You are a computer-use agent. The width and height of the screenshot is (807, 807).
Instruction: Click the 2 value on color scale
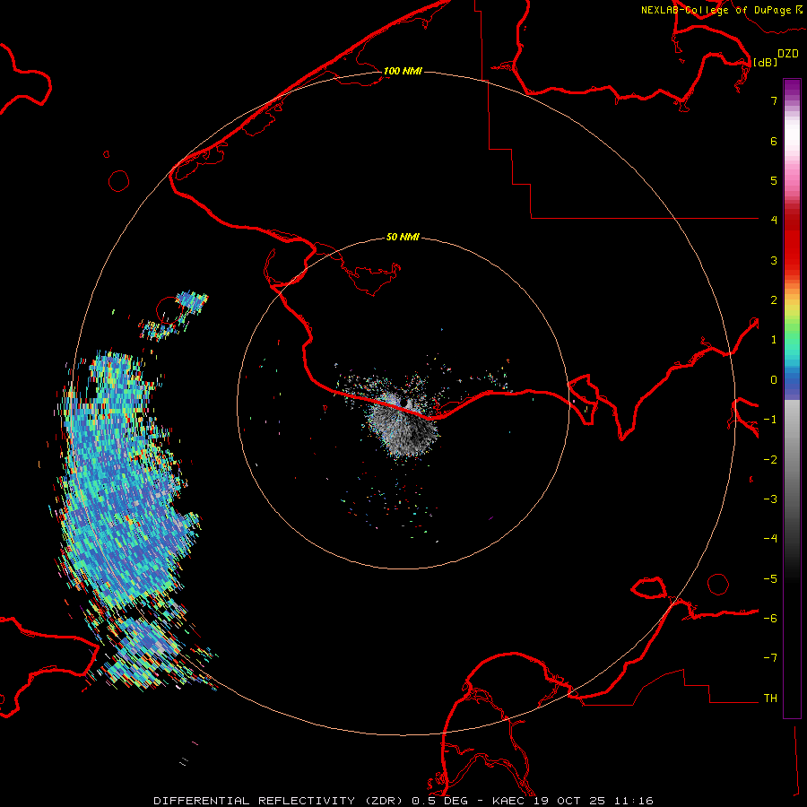coord(774,300)
